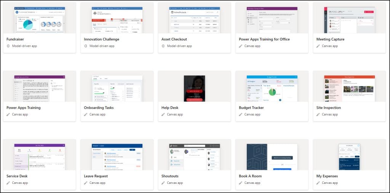390x193 pixels.
Task: Click the pencil icon under Book A Room
Action: tap(241, 183)
